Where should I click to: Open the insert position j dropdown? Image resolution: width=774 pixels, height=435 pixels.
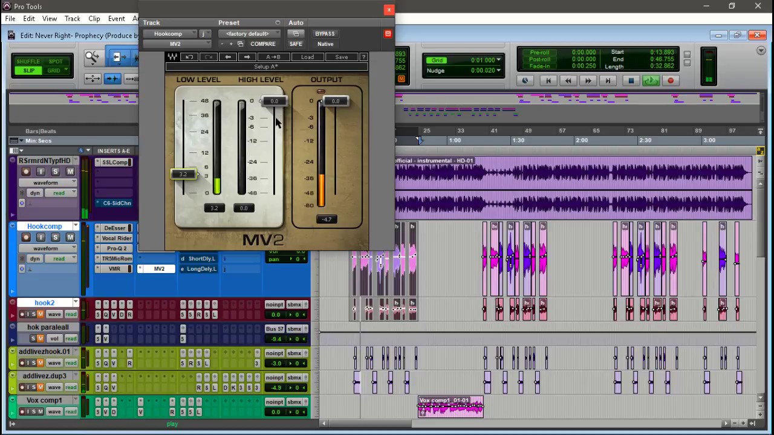pos(205,34)
